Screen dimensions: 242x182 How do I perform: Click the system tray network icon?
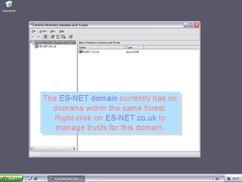tap(228, 179)
